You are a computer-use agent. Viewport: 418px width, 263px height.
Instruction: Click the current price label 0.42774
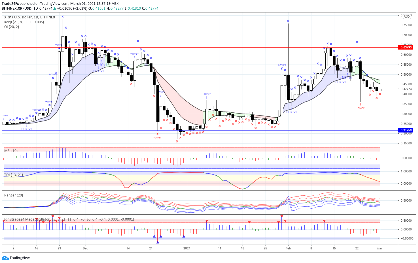[406, 89]
